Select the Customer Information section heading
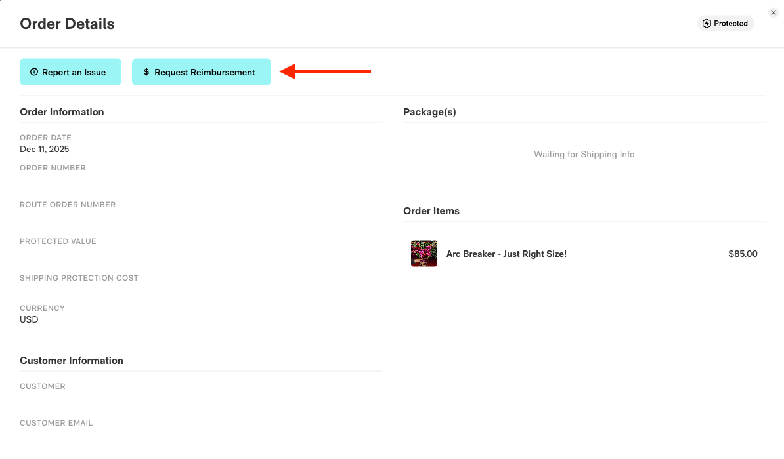This screenshot has height=459, width=784. pyautogui.click(x=72, y=361)
